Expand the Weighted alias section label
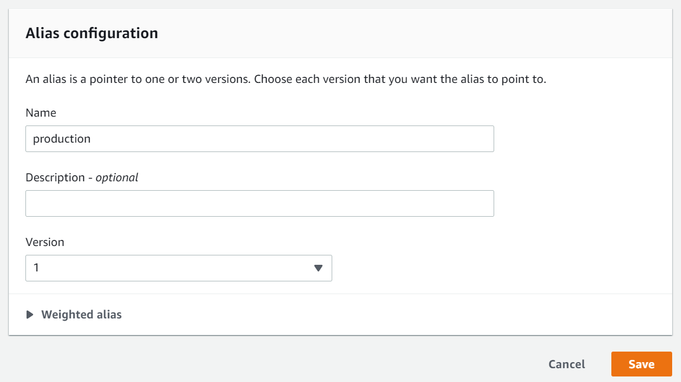The width and height of the screenshot is (681, 382). [81, 315]
